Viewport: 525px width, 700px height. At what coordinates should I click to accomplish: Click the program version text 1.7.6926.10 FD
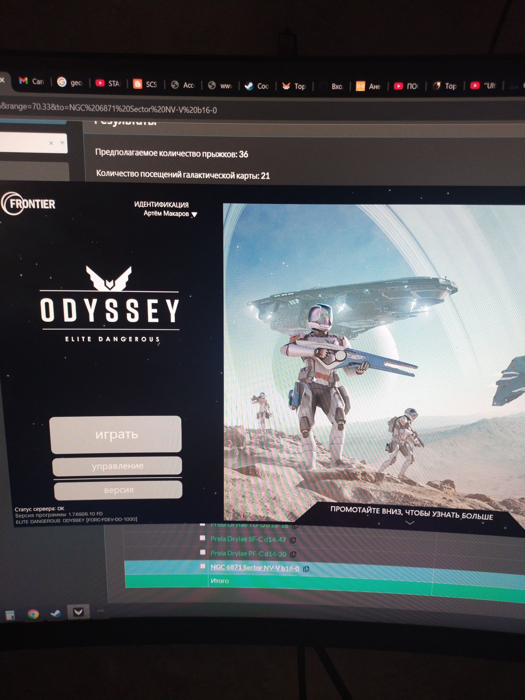pyautogui.click(x=59, y=515)
